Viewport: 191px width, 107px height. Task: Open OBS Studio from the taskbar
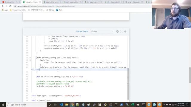pos(111,105)
